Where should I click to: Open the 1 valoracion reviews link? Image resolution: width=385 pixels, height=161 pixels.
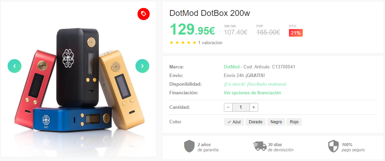(x=210, y=43)
